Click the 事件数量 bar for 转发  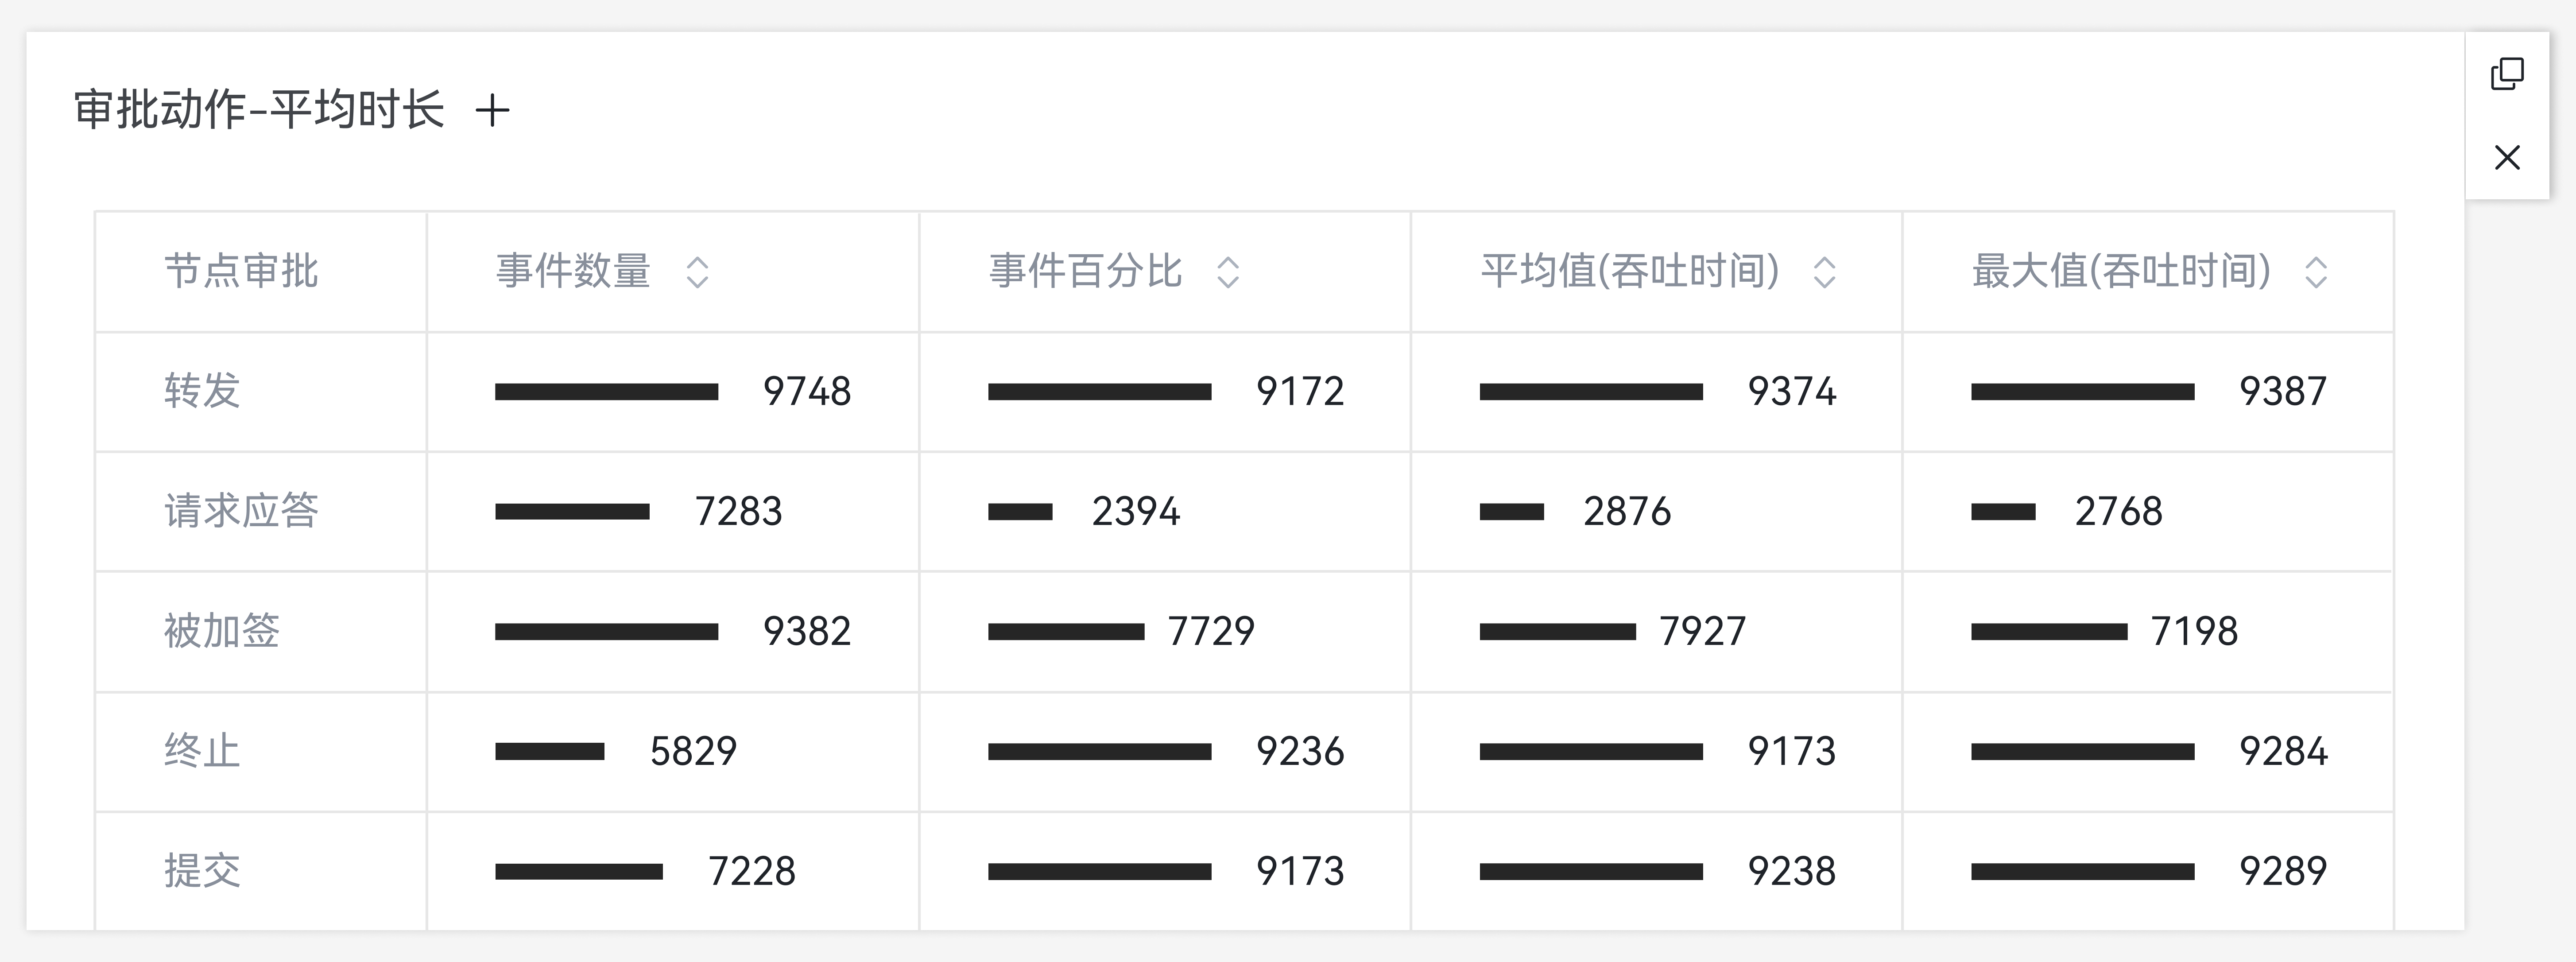tap(606, 392)
